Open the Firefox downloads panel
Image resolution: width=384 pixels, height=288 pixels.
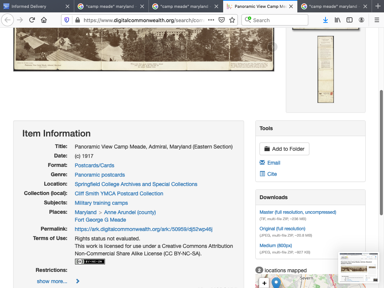[x=325, y=20]
